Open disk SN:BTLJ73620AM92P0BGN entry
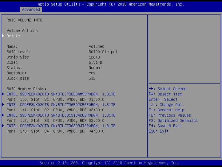Viewport: 222px width, 167px height. tap(61, 94)
